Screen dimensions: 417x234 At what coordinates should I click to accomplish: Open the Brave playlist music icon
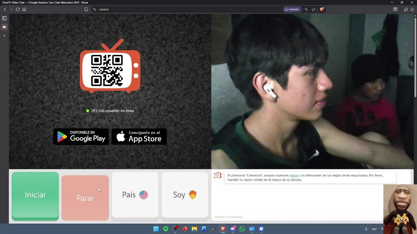click(x=406, y=9)
